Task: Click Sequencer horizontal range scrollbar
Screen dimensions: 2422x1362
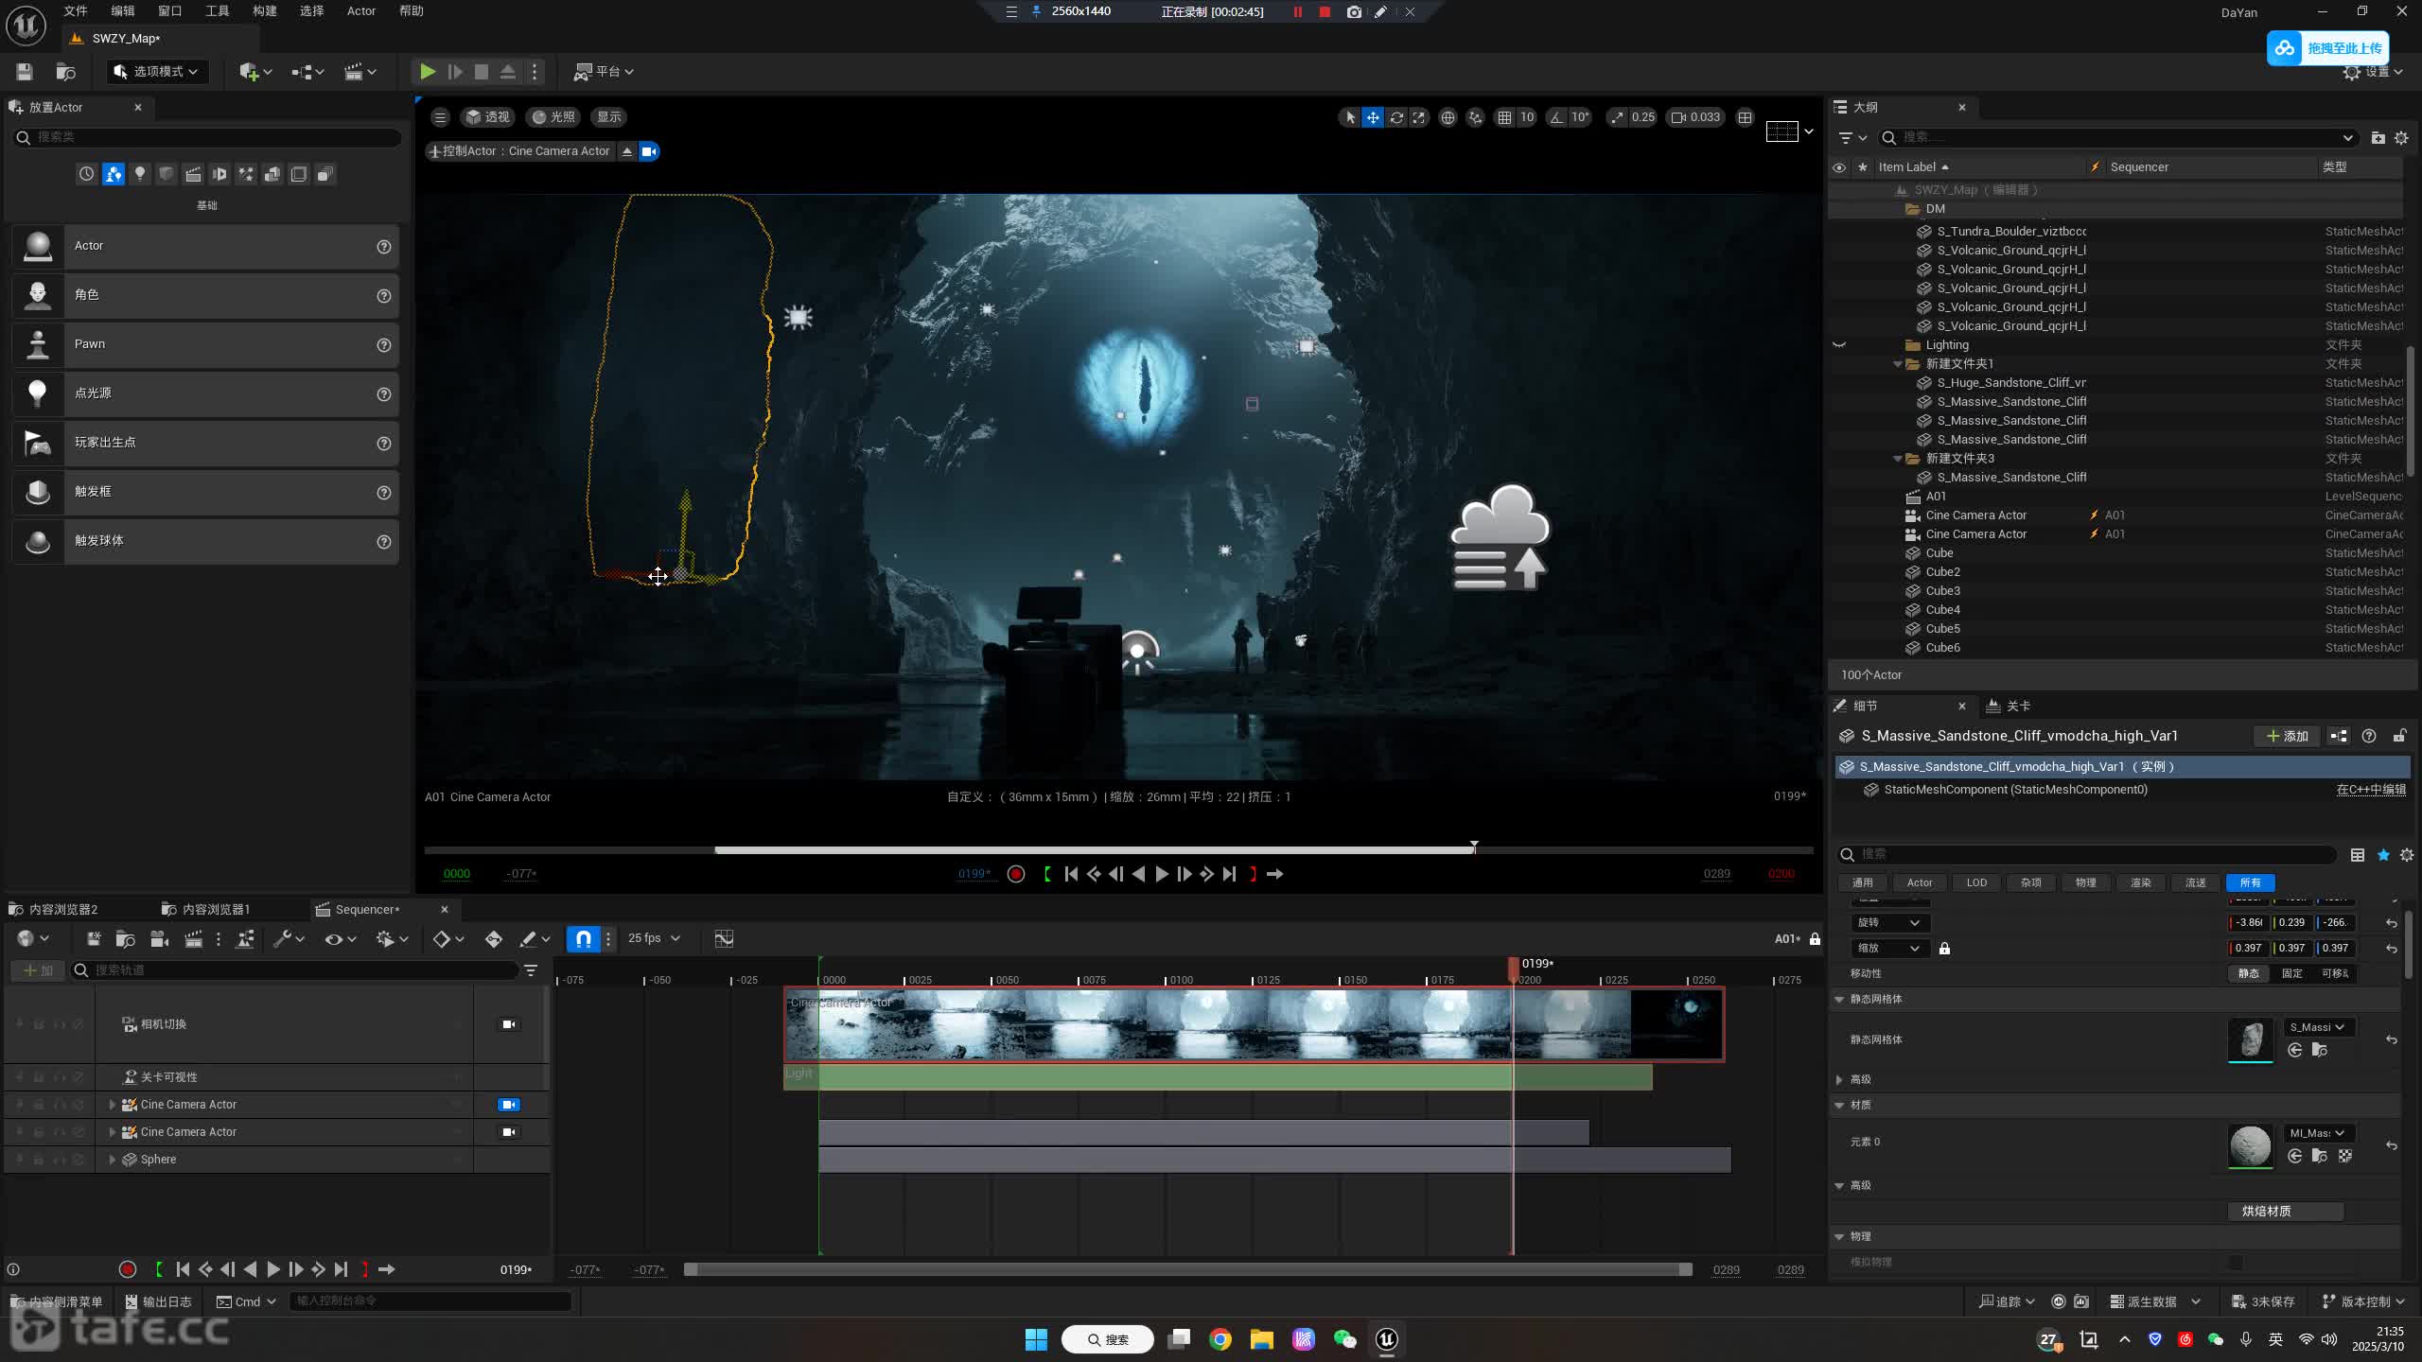Action: tap(1188, 1269)
